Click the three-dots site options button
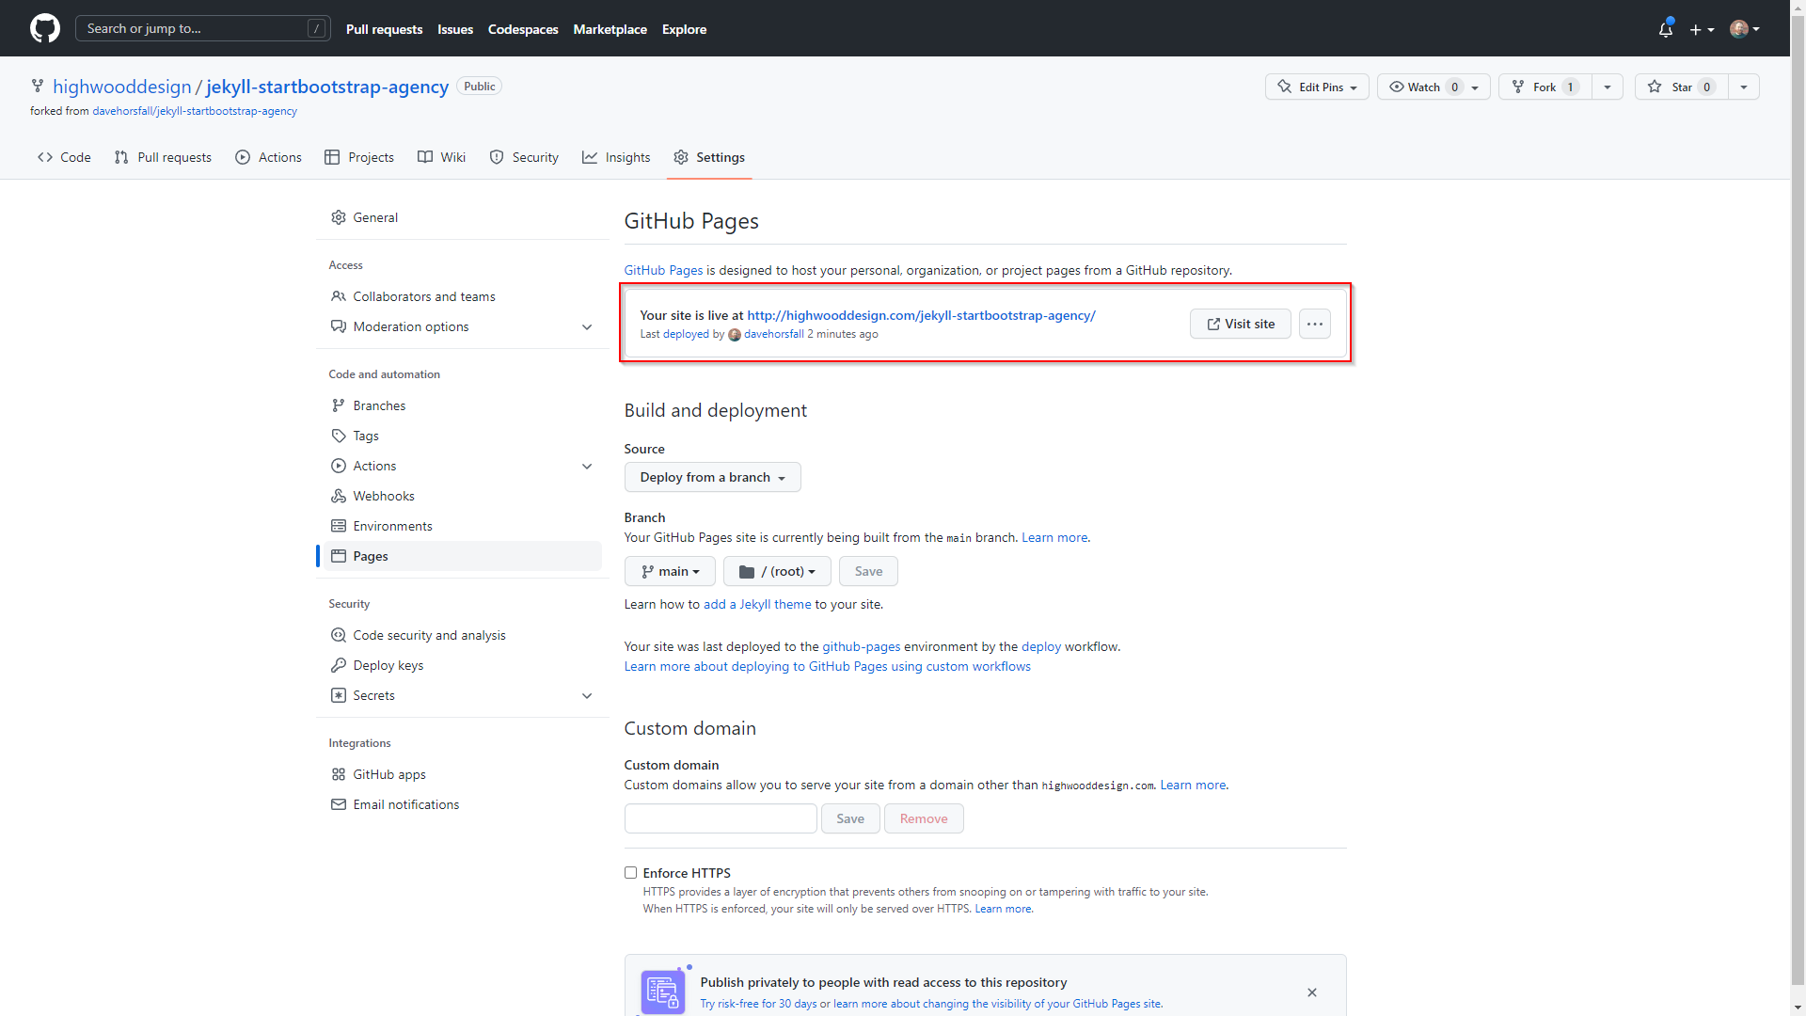This screenshot has height=1016, width=1806. 1314,324
